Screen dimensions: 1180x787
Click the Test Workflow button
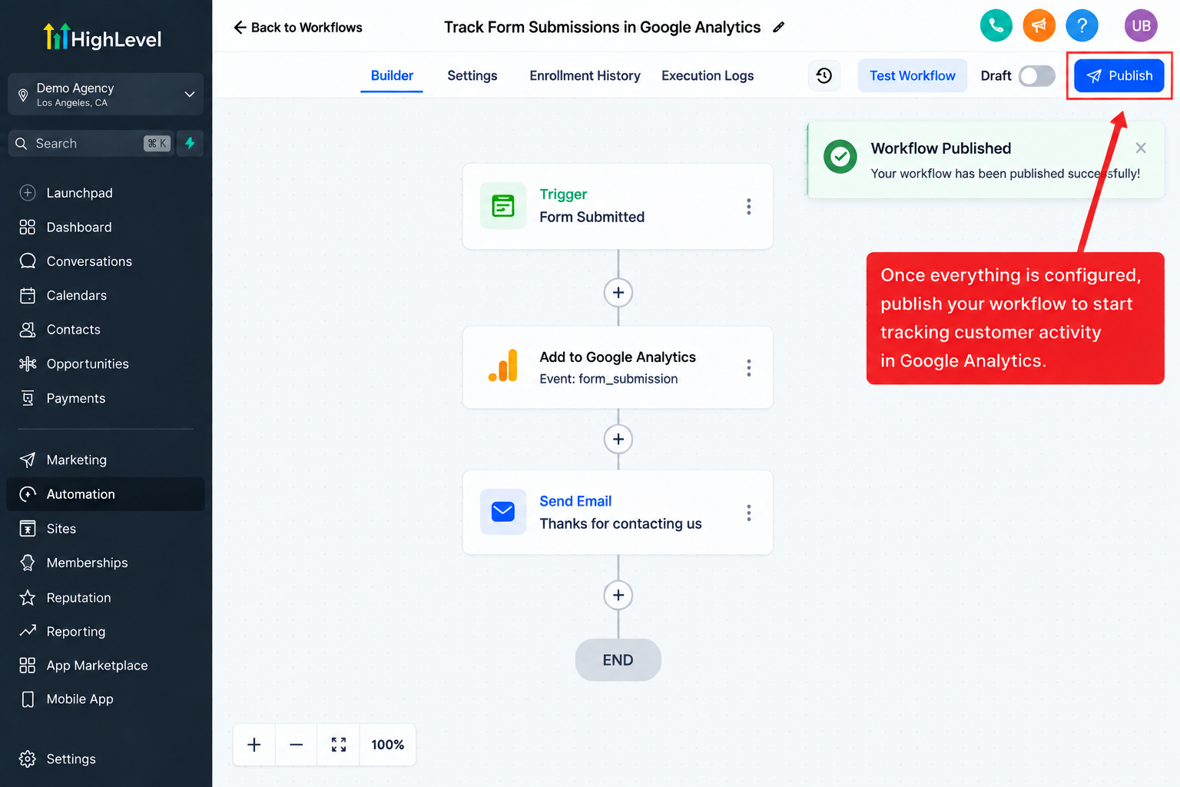coord(913,75)
